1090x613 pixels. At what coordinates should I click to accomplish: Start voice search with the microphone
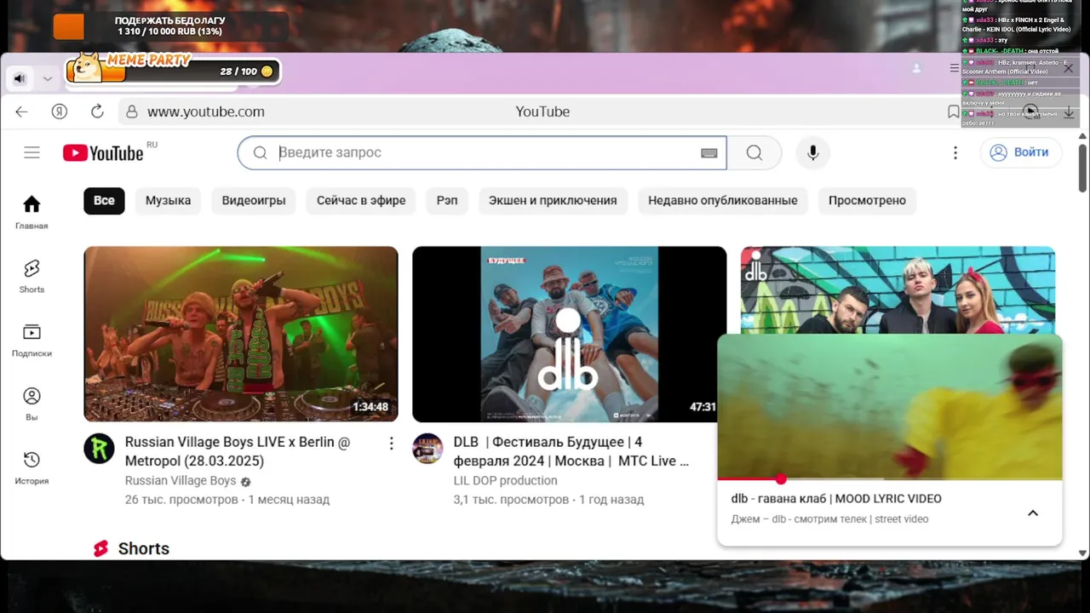pyautogui.click(x=813, y=152)
